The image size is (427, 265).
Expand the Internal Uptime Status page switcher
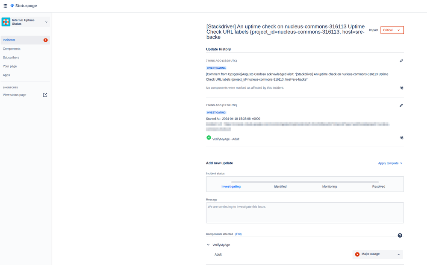[46, 22]
